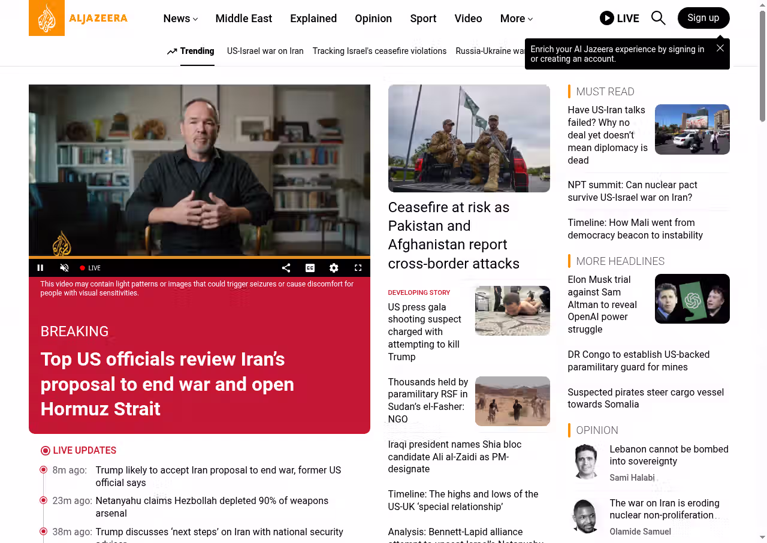This screenshot has height=543, width=767.
Task: Share the live video
Action: click(x=286, y=268)
